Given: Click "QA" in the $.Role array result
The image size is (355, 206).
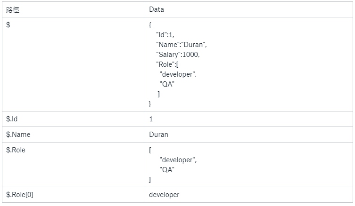Looking at the screenshot, I should 167,170.
